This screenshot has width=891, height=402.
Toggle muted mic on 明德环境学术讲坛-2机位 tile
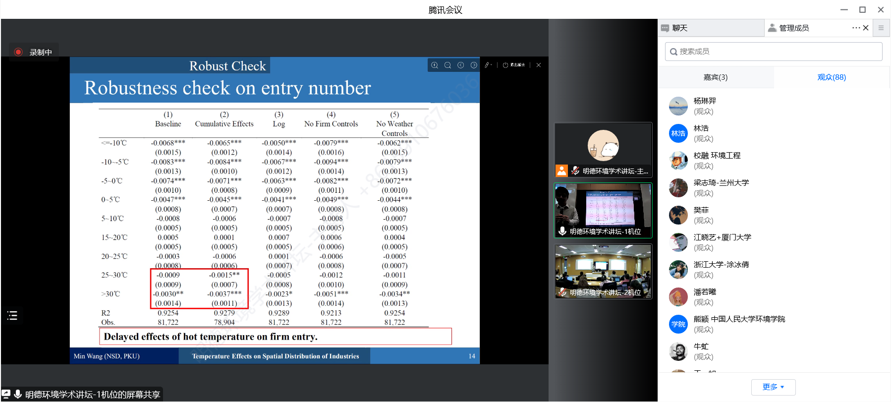(562, 292)
